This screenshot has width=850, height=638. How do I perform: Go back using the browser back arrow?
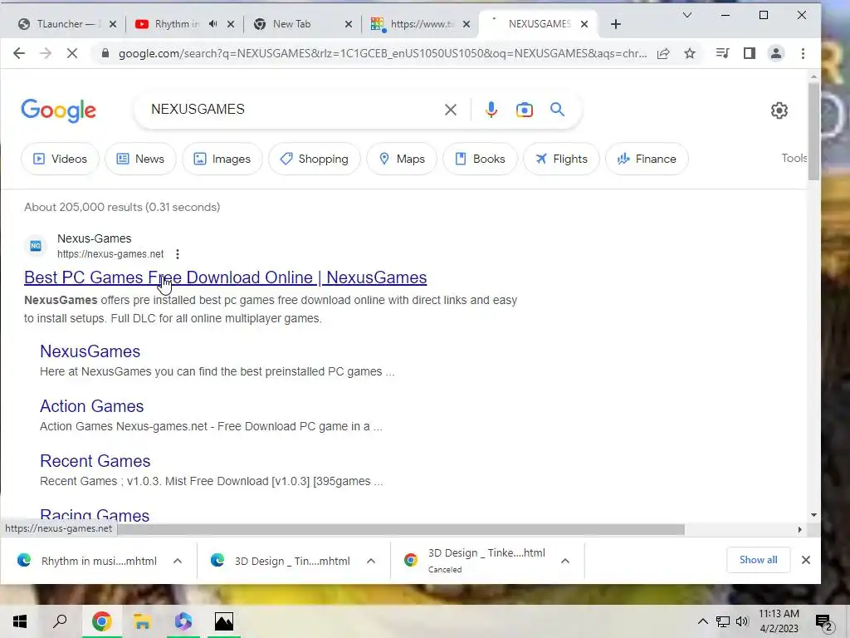click(19, 53)
